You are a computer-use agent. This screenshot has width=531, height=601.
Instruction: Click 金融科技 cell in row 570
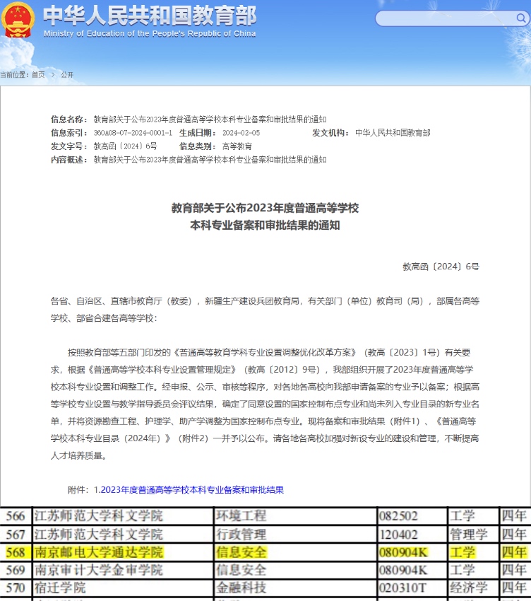click(241, 588)
